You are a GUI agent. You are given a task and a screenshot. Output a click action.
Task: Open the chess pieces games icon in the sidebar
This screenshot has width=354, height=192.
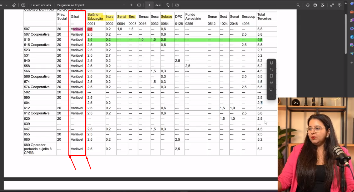pos(351,20)
